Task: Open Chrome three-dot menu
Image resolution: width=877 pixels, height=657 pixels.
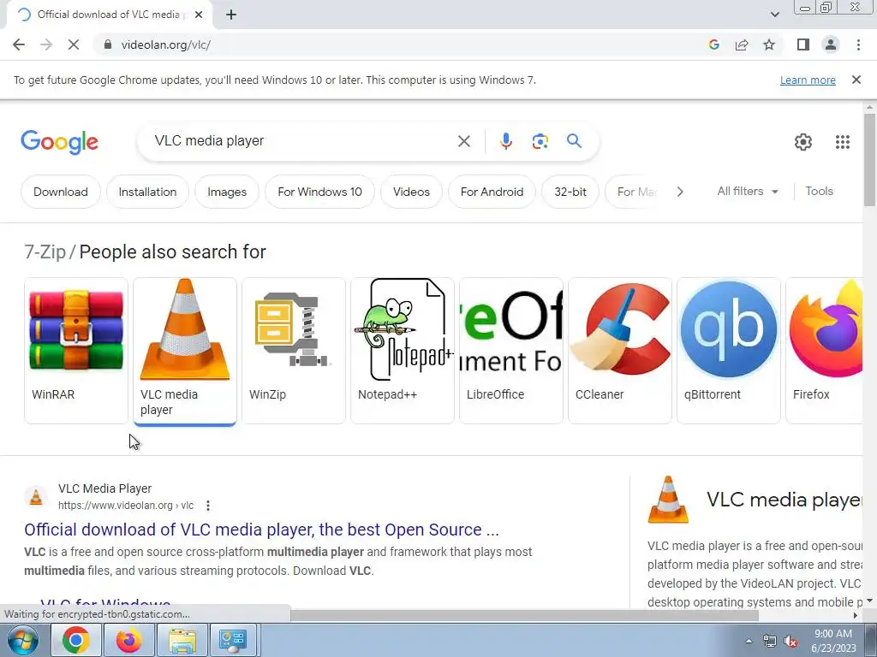Action: tap(858, 44)
